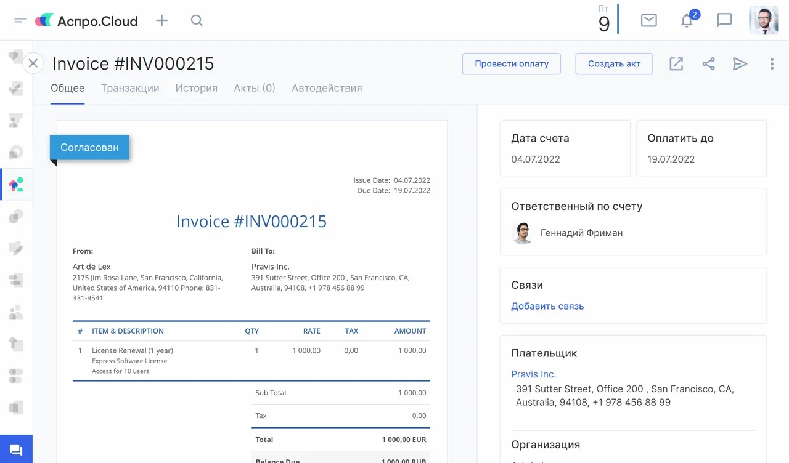Click the search magnifier icon
The width and height of the screenshot is (789, 463).
tap(197, 20)
